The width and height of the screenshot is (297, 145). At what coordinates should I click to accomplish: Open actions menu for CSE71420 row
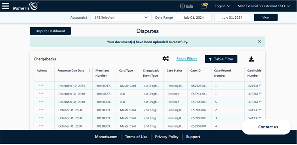(41, 94)
